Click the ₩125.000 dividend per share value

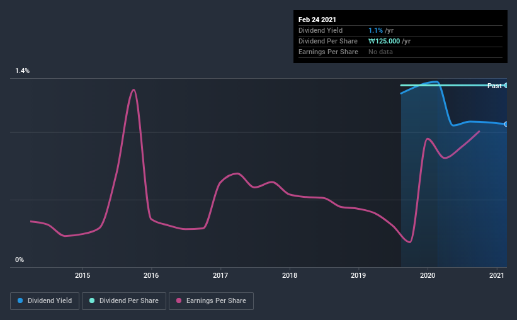tap(384, 41)
